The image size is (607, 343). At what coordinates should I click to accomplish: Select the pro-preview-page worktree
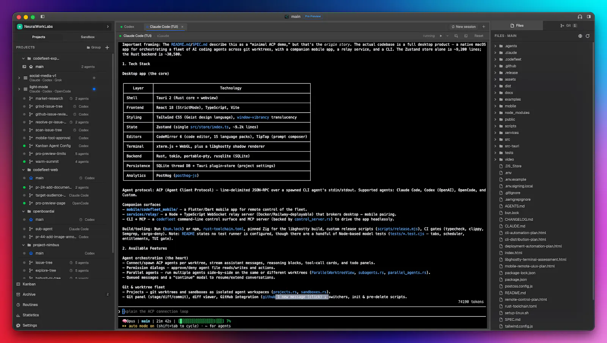50,204
